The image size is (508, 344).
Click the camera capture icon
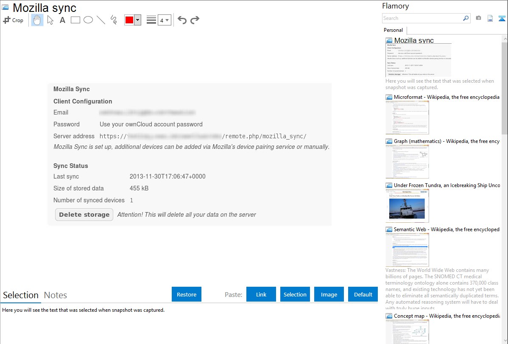point(478,18)
